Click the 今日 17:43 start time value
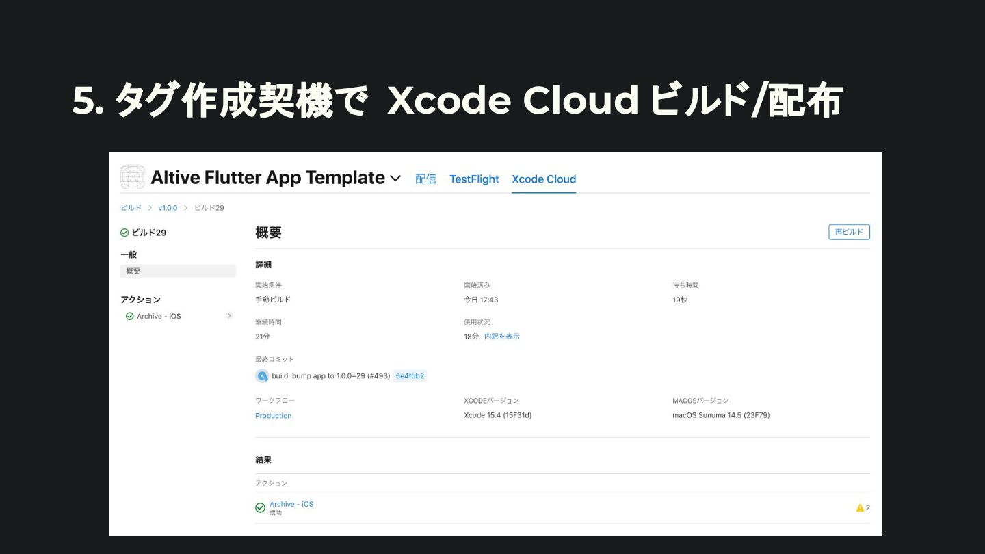Viewport: 985px width, 554px height. pyautogui.click(x=481, y=300)
